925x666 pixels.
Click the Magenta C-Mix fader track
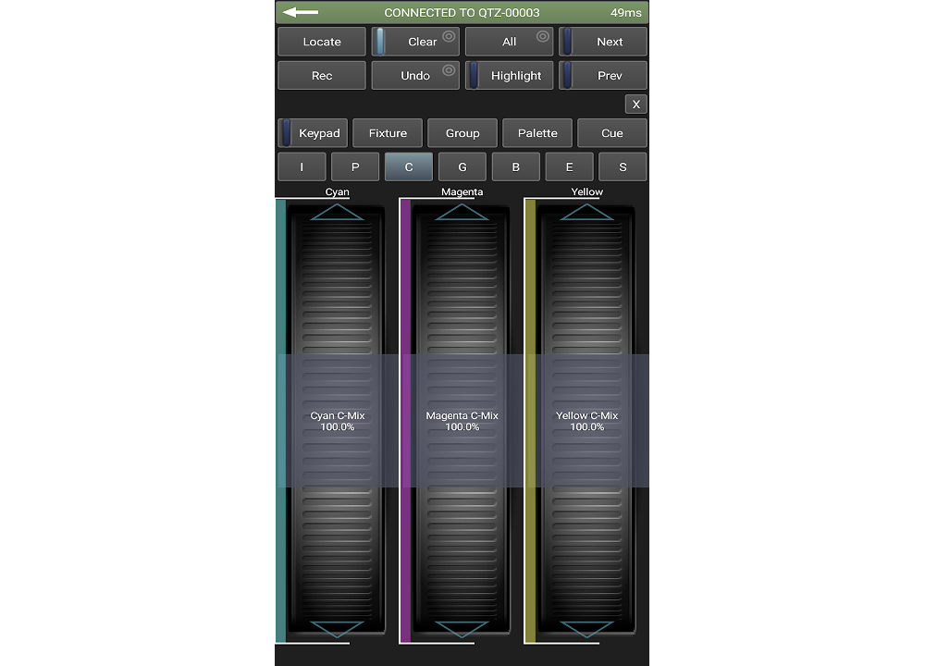[461, 421]
